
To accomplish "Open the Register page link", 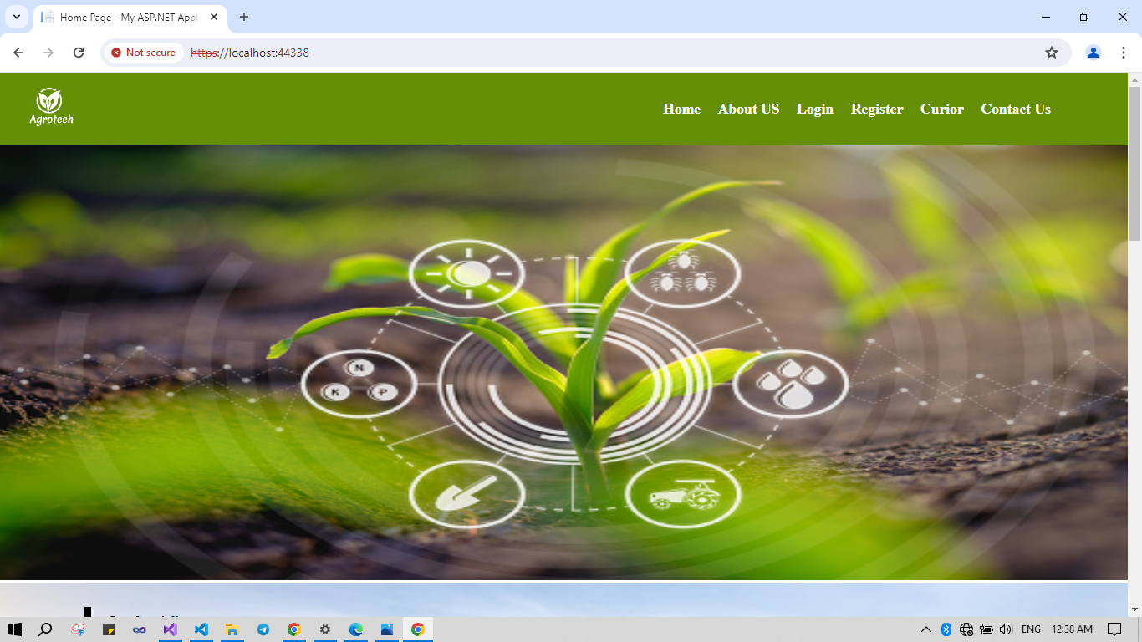I will tap(876, 109).
